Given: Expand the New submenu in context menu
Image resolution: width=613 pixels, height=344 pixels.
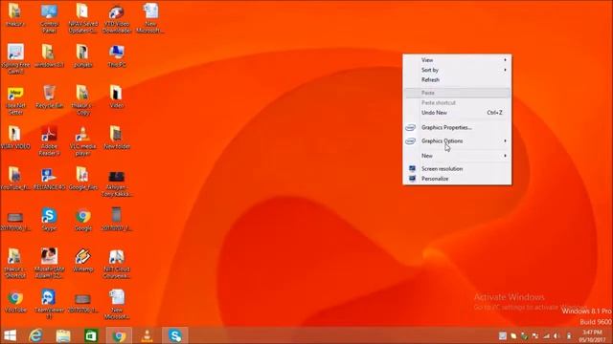Looking at the screenshot, I should pyautogui.click(x=457, y=156).
